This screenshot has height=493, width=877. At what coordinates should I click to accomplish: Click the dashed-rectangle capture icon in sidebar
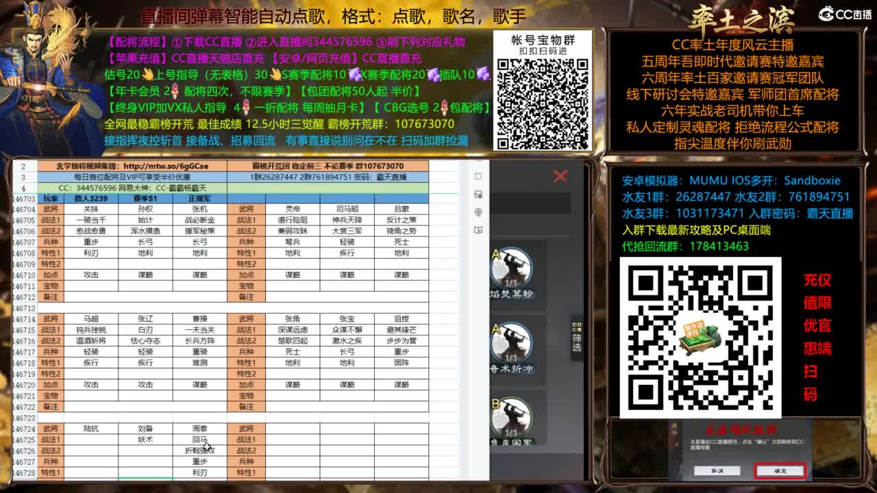[478, 177]
